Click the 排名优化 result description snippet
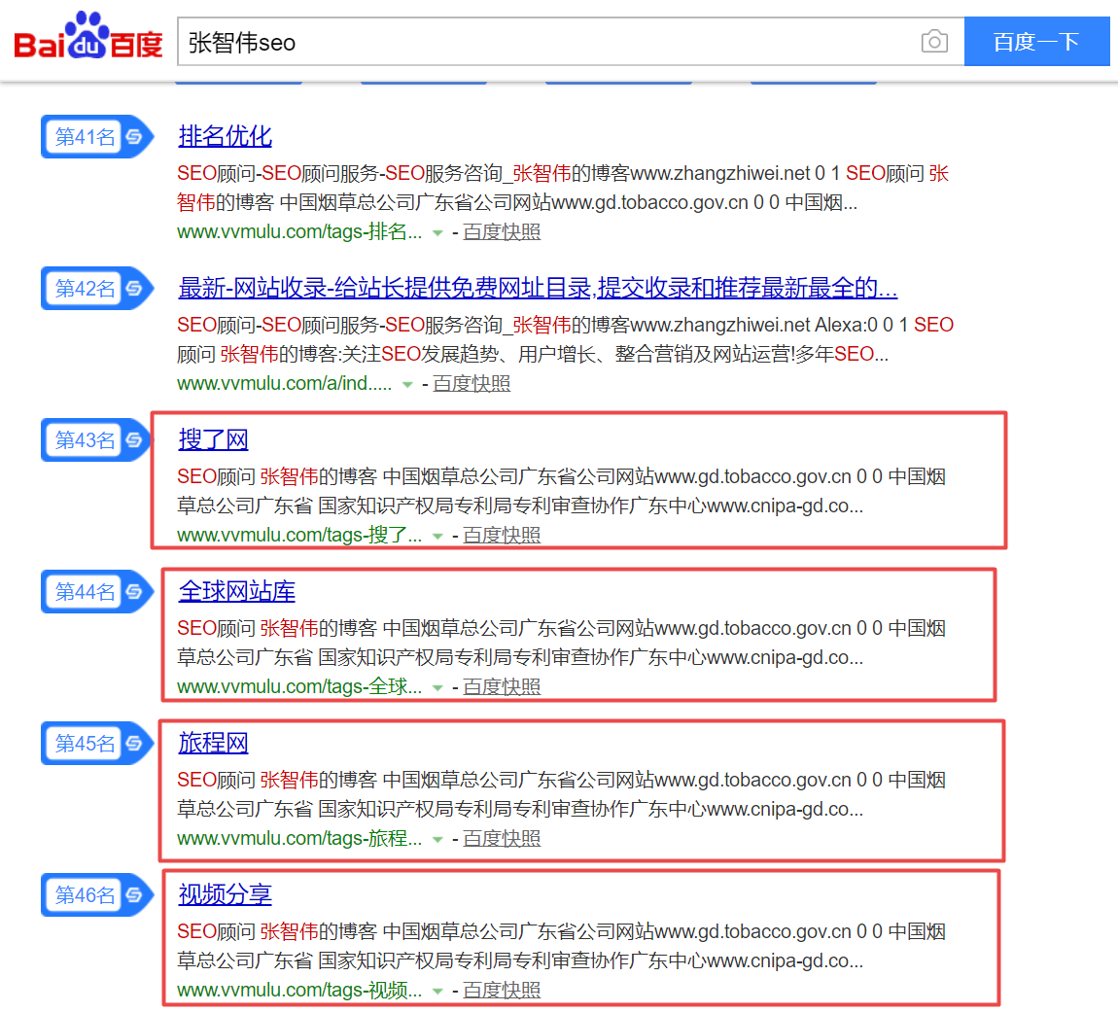Viewport: 1118px width, 1012px height. (x=563, y=188)
